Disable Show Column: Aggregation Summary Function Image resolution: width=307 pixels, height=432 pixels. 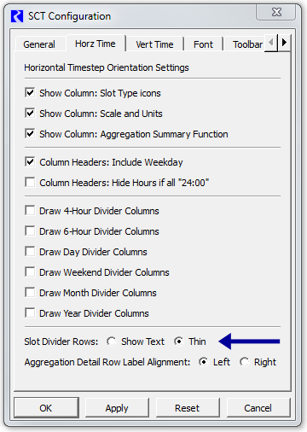tap(30, 134)
